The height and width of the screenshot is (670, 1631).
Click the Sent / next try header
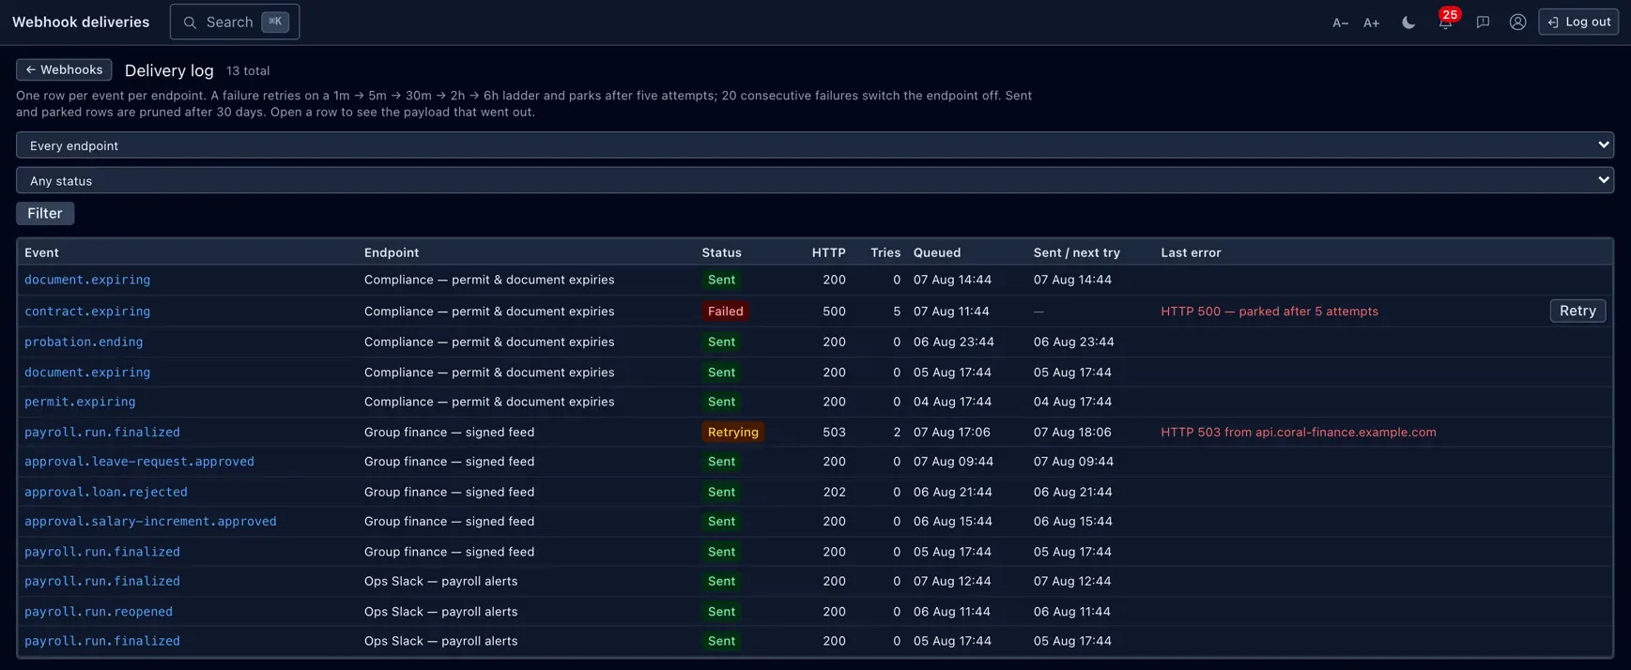tap(1076, 252)
